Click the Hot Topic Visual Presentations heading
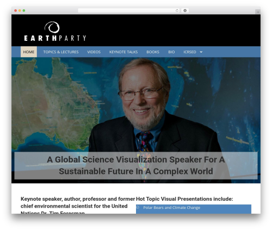Viewport: 272px width, 230px height. 184,199
